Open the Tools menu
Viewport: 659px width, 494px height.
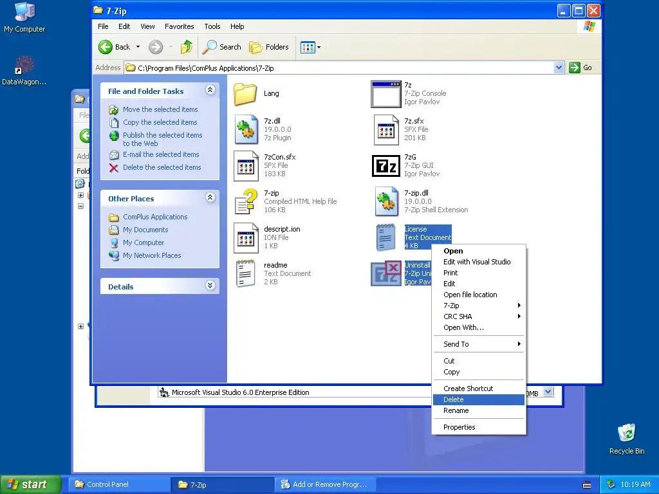212,26
